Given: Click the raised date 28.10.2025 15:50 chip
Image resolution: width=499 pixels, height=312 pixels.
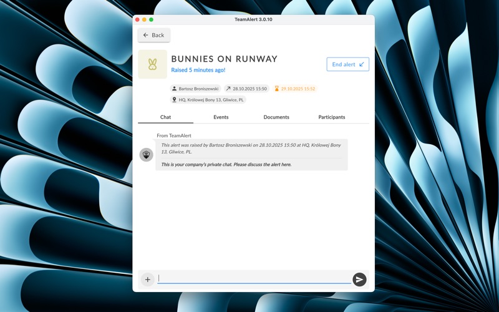Looking at the screenshot, I should (246, 89).
